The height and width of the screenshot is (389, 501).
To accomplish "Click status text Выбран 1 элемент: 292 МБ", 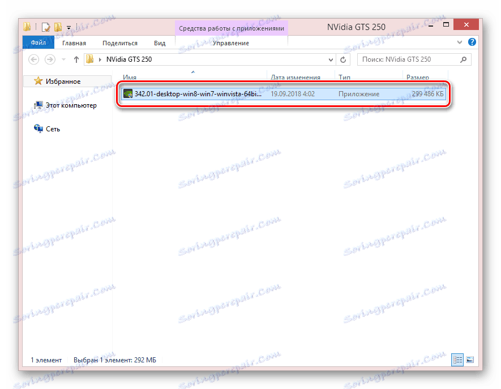I will click(115, 360).
